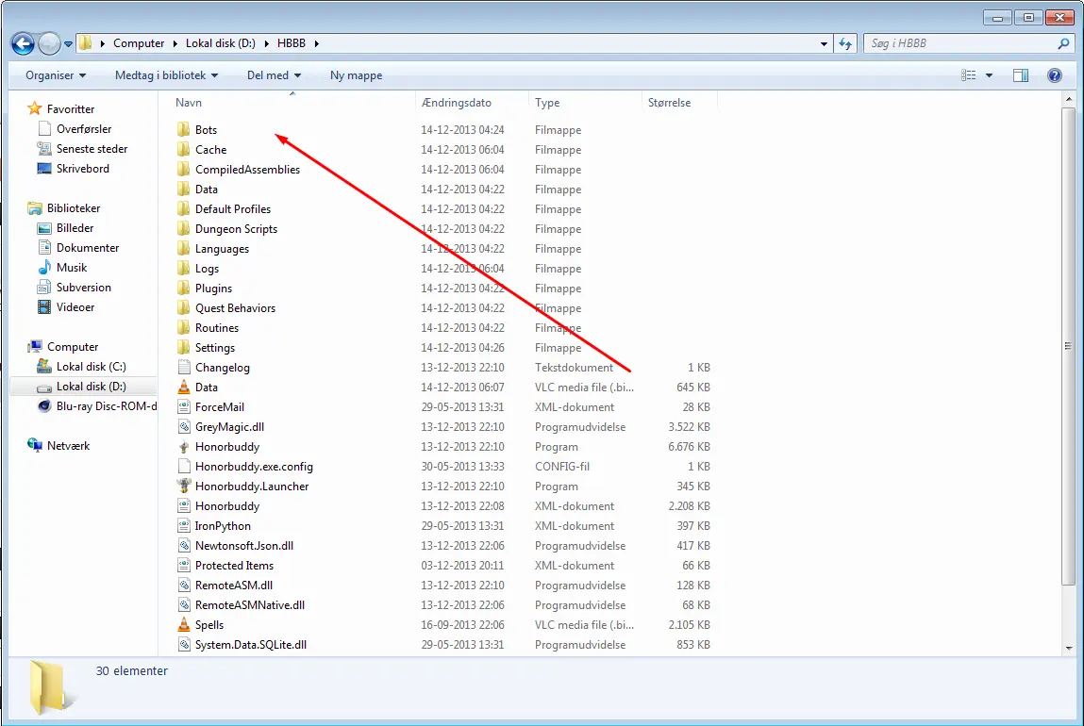The height and width of the screenshot is (726, 1084).
Task: Select the GreyMagic.dll file icon
Action: 184,427
